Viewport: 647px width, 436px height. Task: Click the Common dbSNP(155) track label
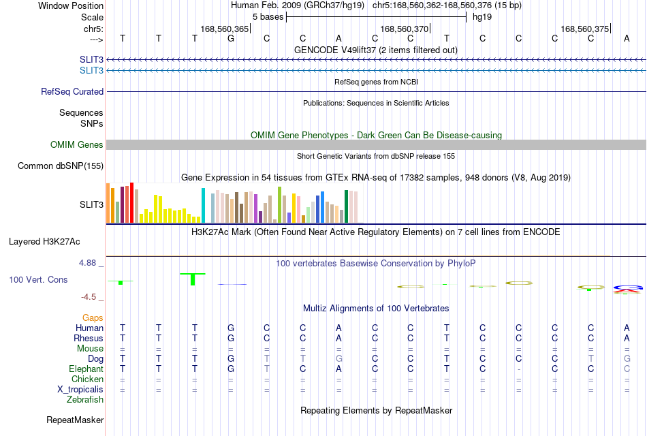(60, 166)
